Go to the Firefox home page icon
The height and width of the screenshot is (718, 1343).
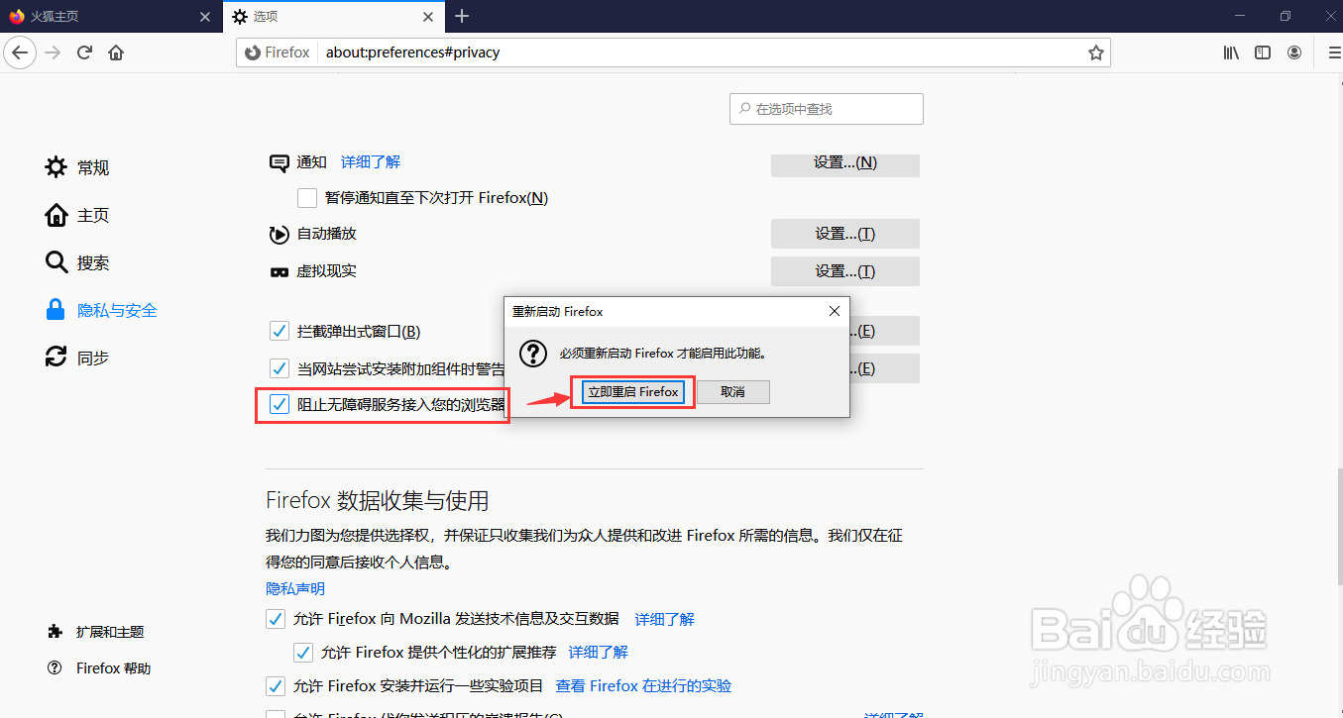116,52
